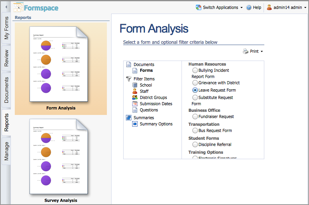Open the Questions filter item

[x=149, y=110]
